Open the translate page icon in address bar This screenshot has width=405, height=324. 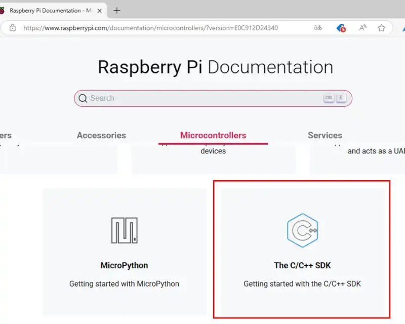pos(318,28)
